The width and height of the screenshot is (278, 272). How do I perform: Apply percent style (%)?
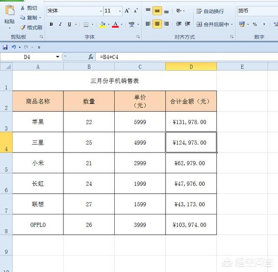tap(255, 24)
